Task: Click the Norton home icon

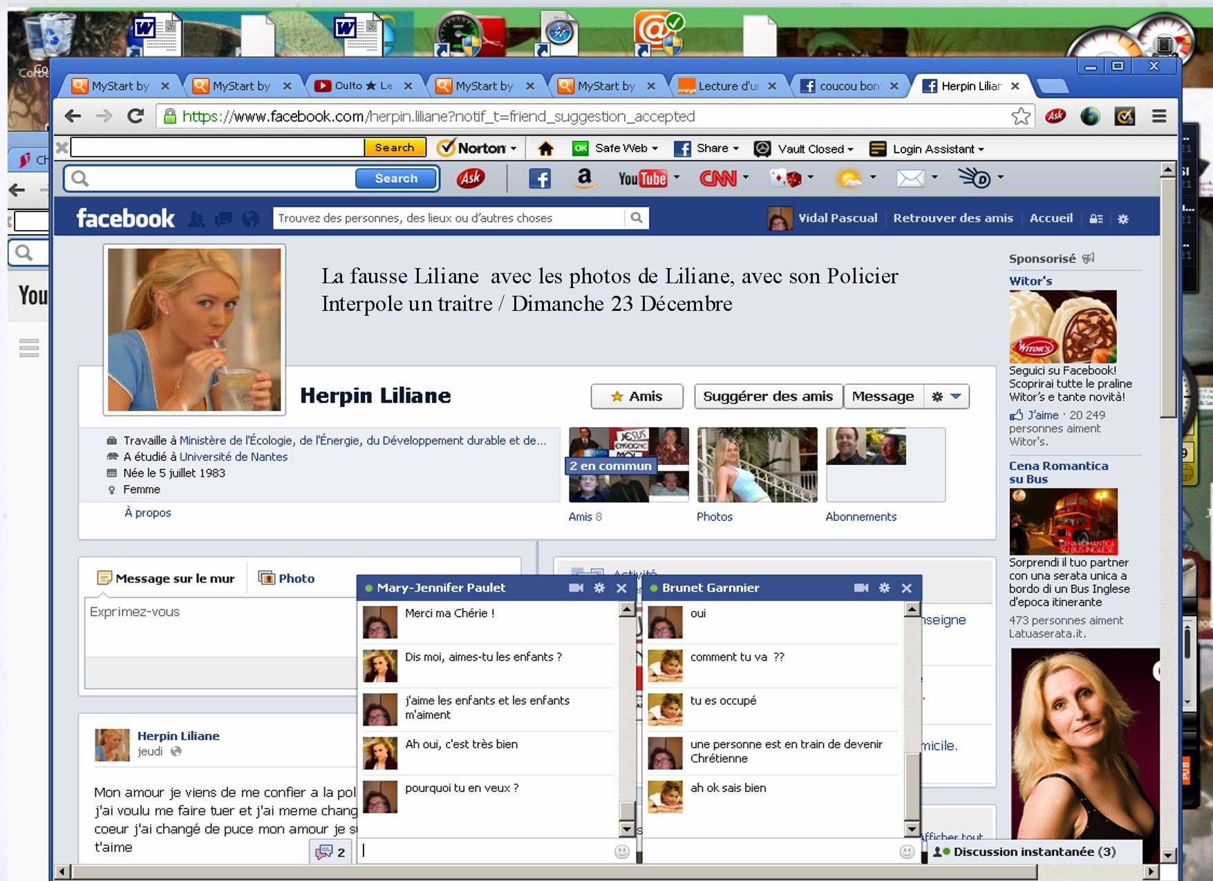Action: (x=546, y=149)
